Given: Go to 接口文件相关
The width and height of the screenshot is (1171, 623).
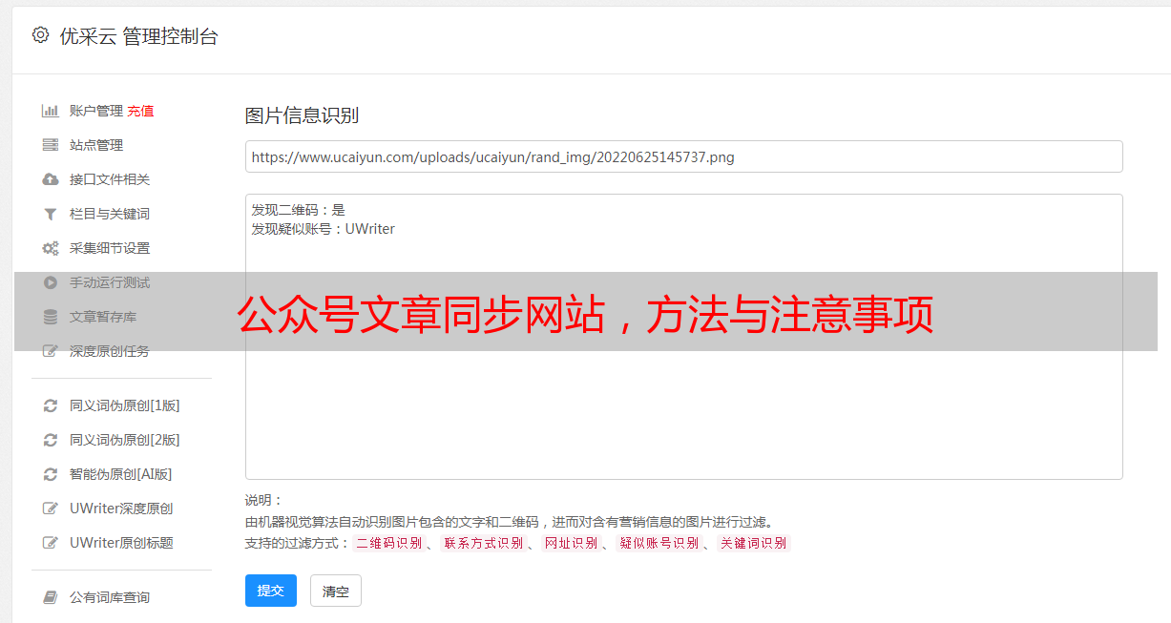Looking at the screenshot, I should click(x=110, y=179).
